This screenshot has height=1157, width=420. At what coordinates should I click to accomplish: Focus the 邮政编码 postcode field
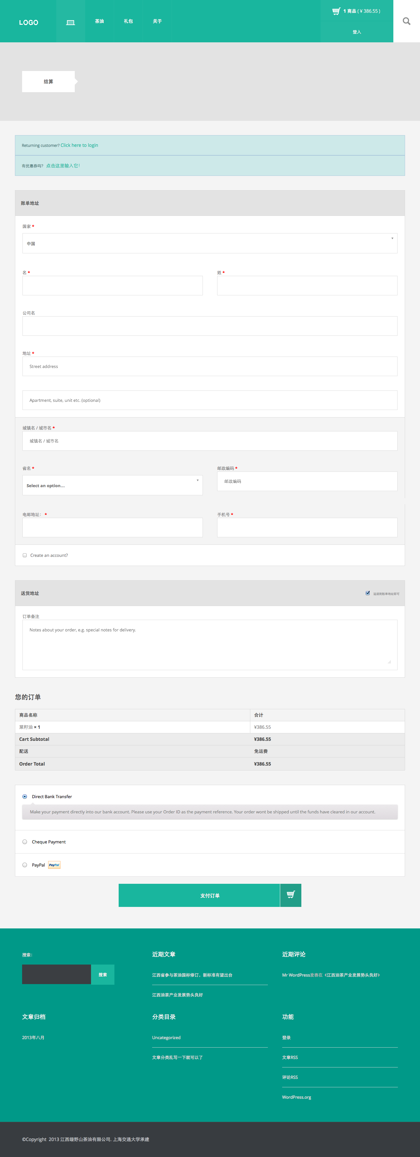tap(307, 482)
